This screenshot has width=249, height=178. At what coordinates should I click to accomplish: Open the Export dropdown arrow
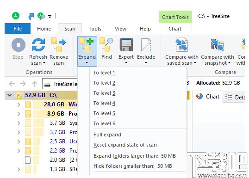point(126,63)
